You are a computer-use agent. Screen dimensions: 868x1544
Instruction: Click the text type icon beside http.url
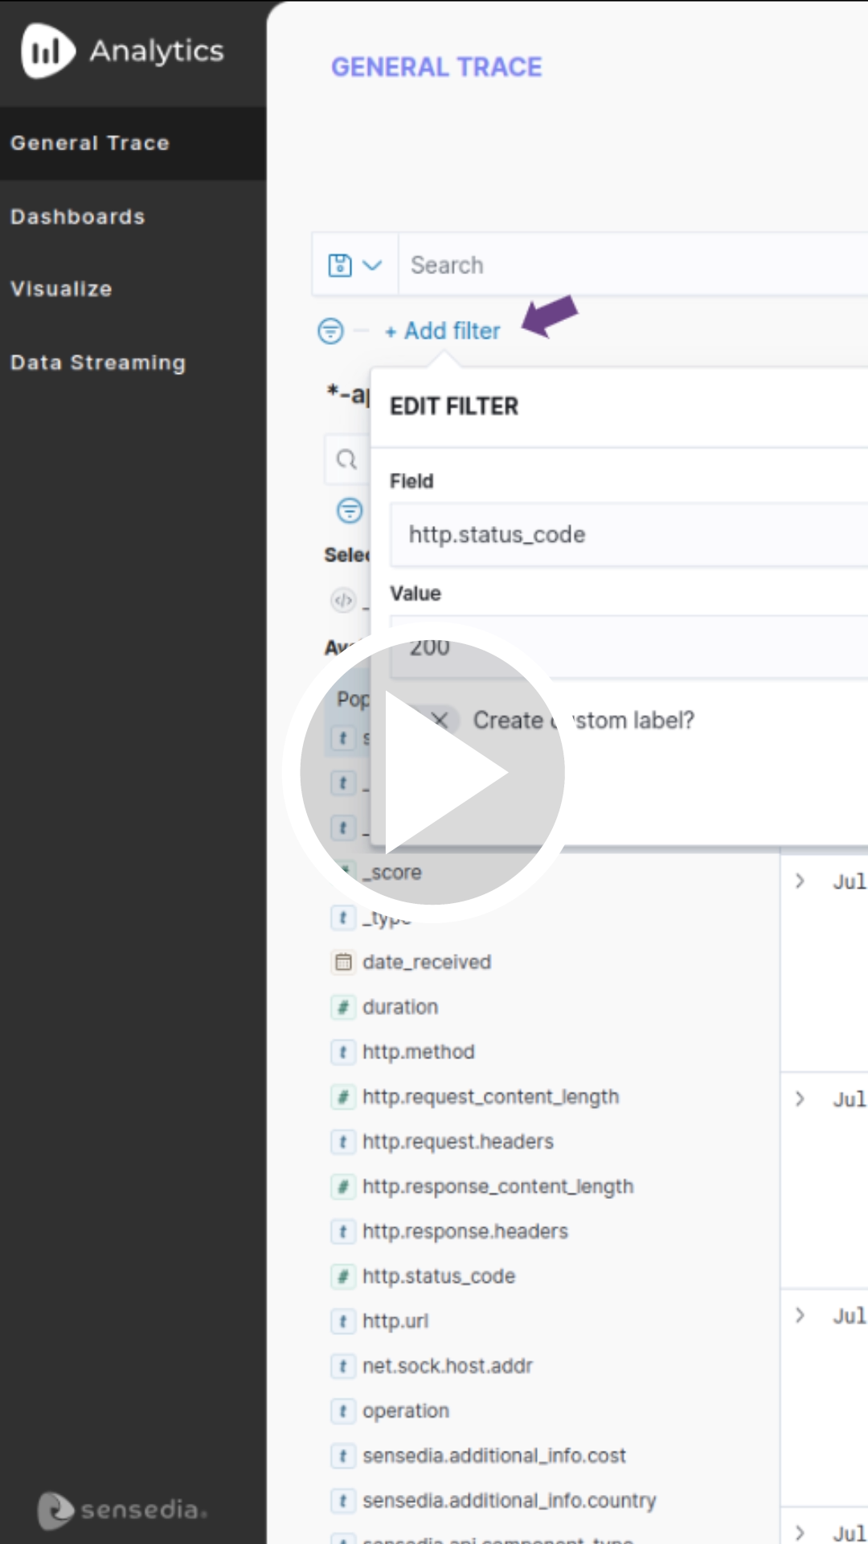tap(343, 1321)
